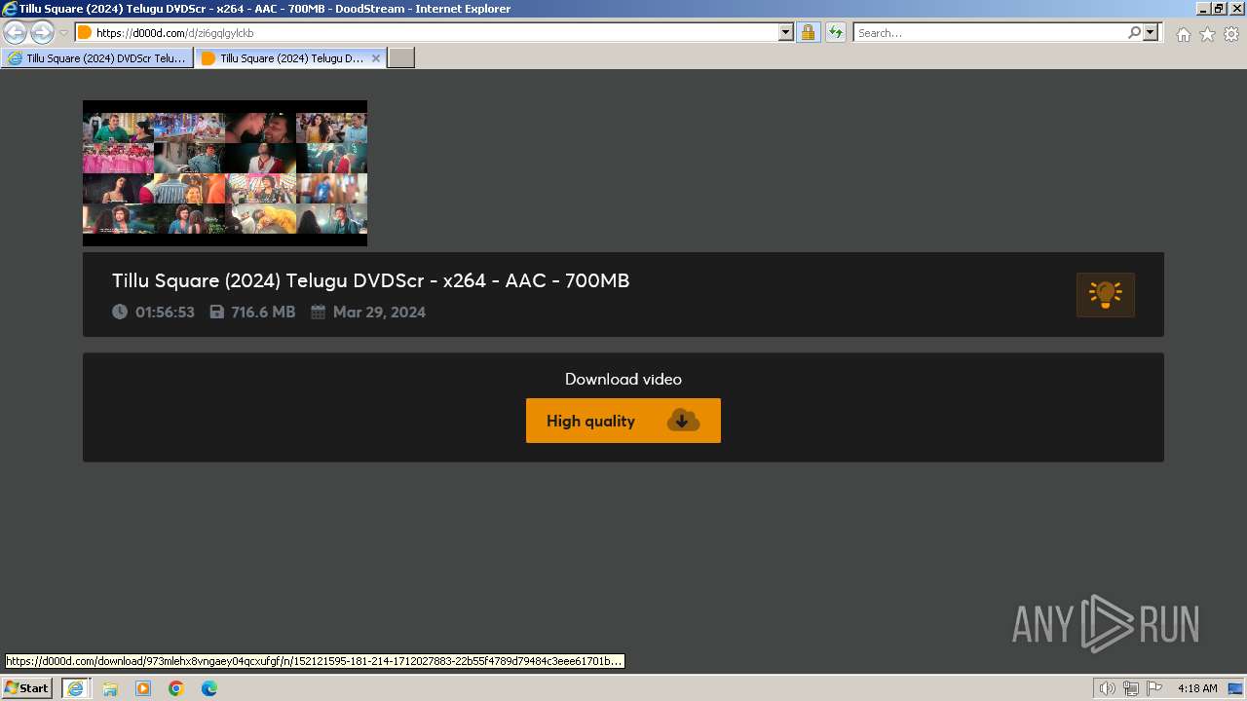This screenshot has height=701, width=1247.
Task: Click the Home icon
Action: pos(1183,34)
